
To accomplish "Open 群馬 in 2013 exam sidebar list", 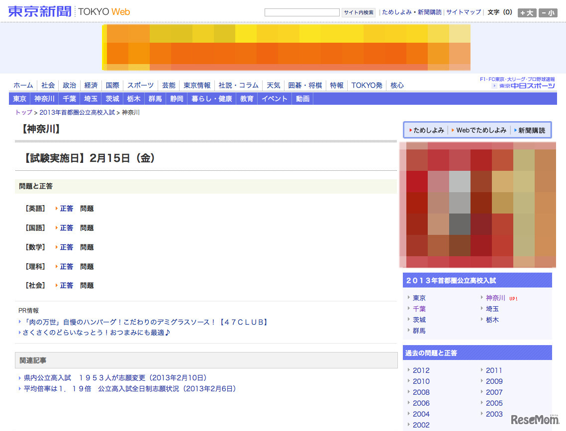I will [x=419, y=331].
